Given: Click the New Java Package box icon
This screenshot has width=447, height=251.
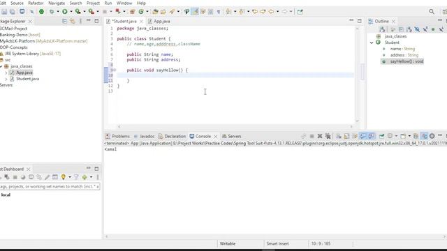Looking at the screenshot, I should 132,12.
